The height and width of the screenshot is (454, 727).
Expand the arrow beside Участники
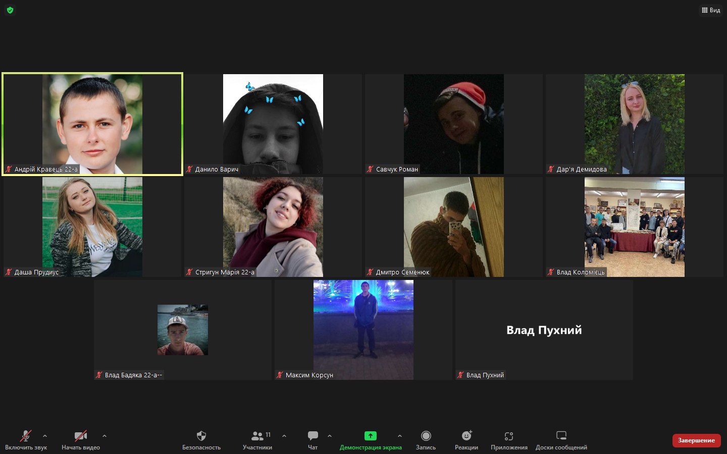pos(284,436)
